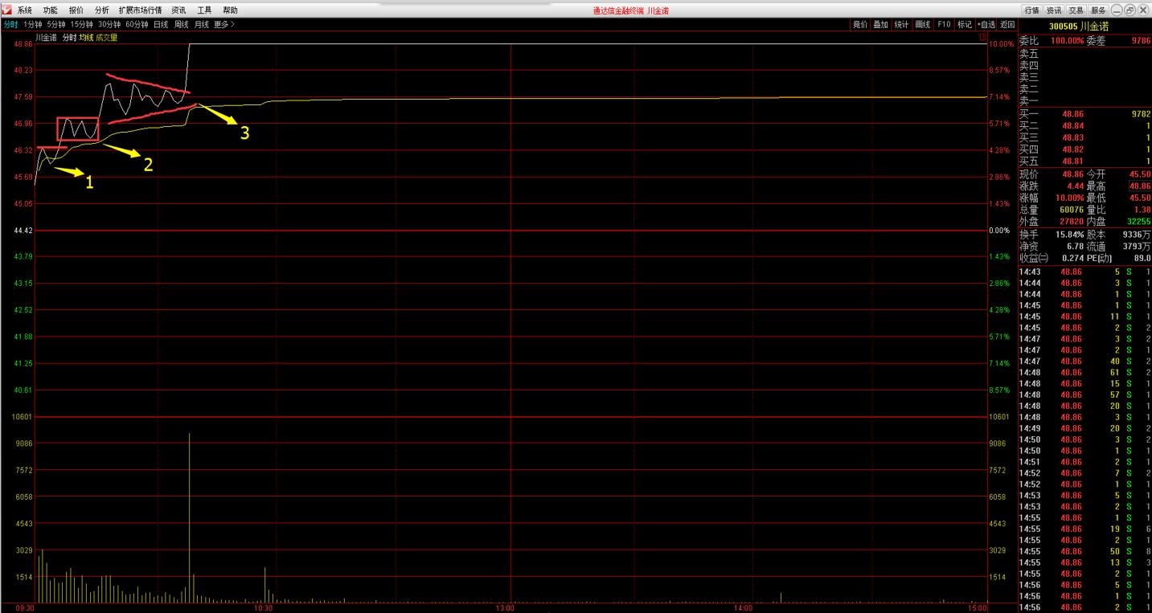
Task: Open the 工具 menu
Action: pos(204,10)
